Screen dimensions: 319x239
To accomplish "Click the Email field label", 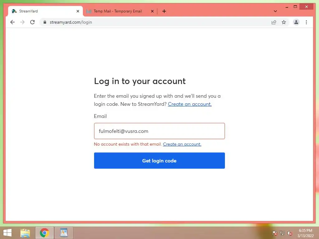I will pyautogui.click(x=100, y=116).
